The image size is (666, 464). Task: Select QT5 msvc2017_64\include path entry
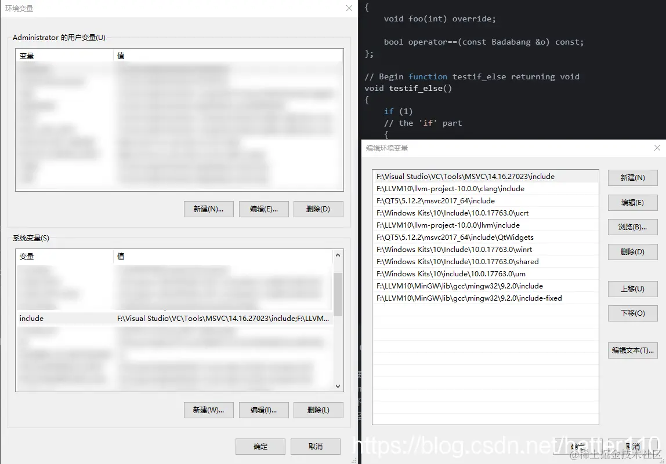tap(486, 201)
